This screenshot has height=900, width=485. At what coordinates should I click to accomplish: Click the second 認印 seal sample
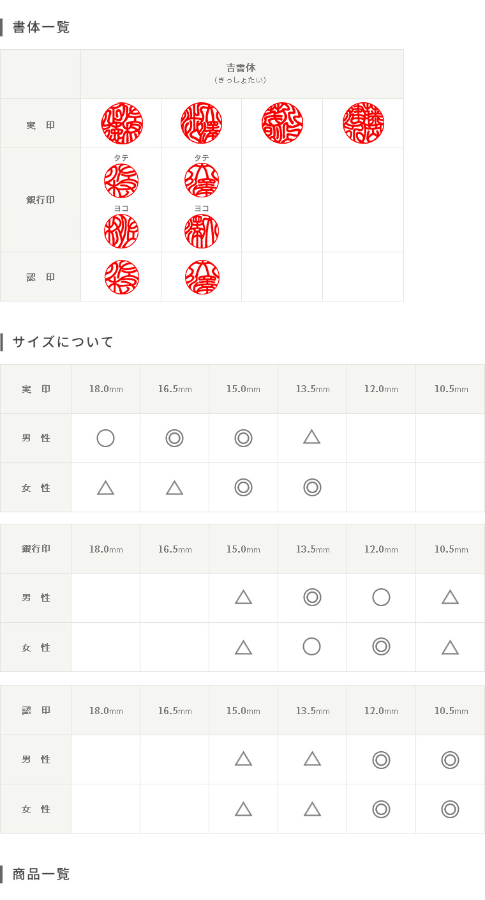pyautogui.click(x=202, y=277)
